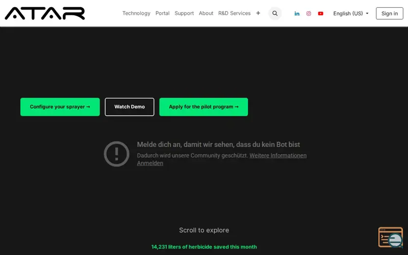Open the Weitere Informationen link
Image resolution: width=408 pixels, height=255 pixels.
pos(278,156)
